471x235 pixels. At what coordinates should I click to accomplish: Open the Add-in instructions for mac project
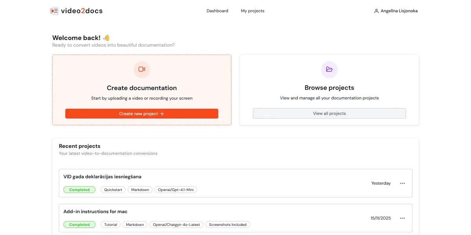point(95,211)
